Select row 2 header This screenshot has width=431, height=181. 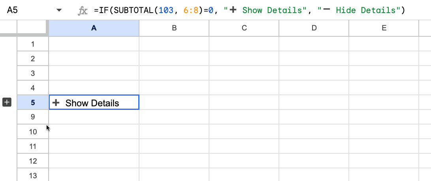click(33, 58)
